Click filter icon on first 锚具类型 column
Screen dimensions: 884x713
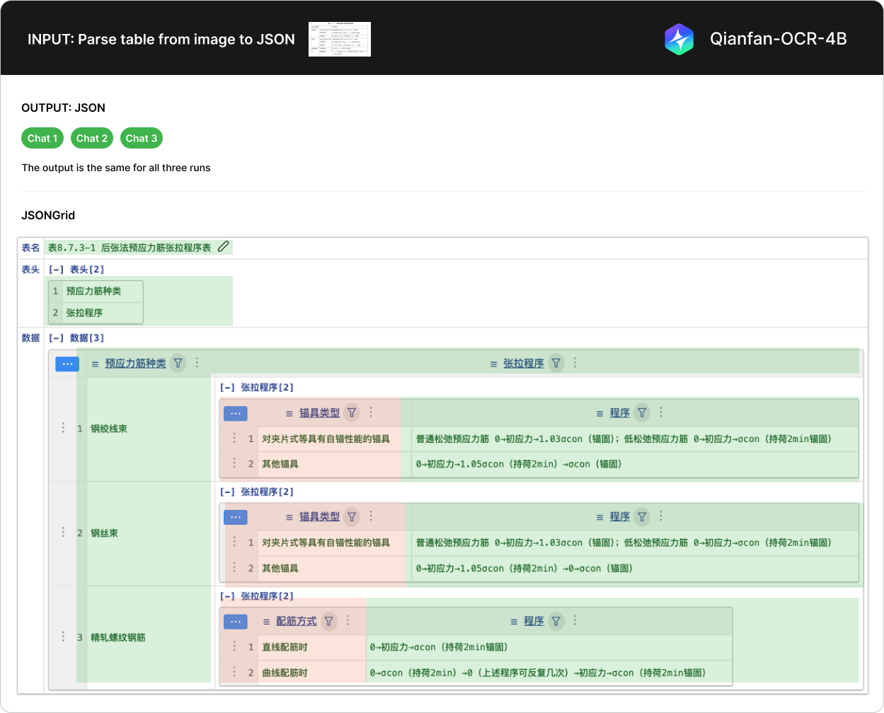pos(352,413)
